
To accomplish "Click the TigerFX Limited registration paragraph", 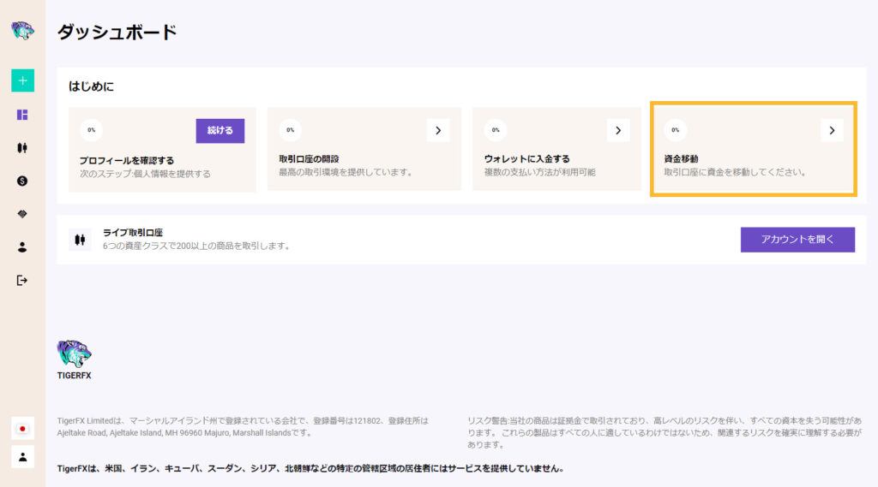I will (x=243, y=426).
